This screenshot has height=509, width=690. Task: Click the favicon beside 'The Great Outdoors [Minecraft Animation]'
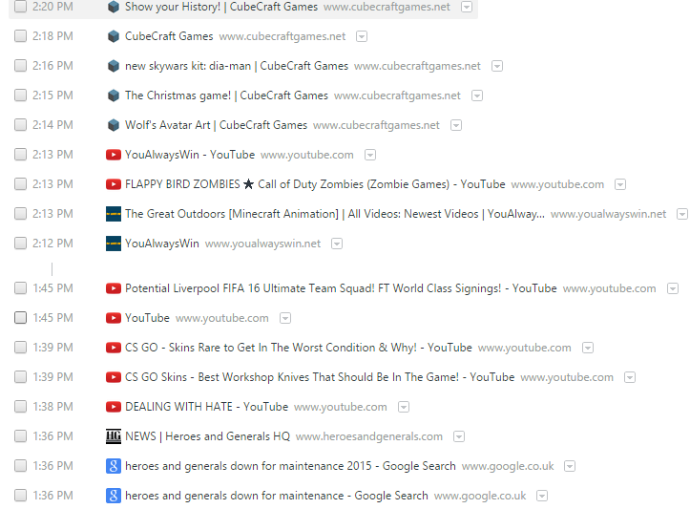[114, 214]
